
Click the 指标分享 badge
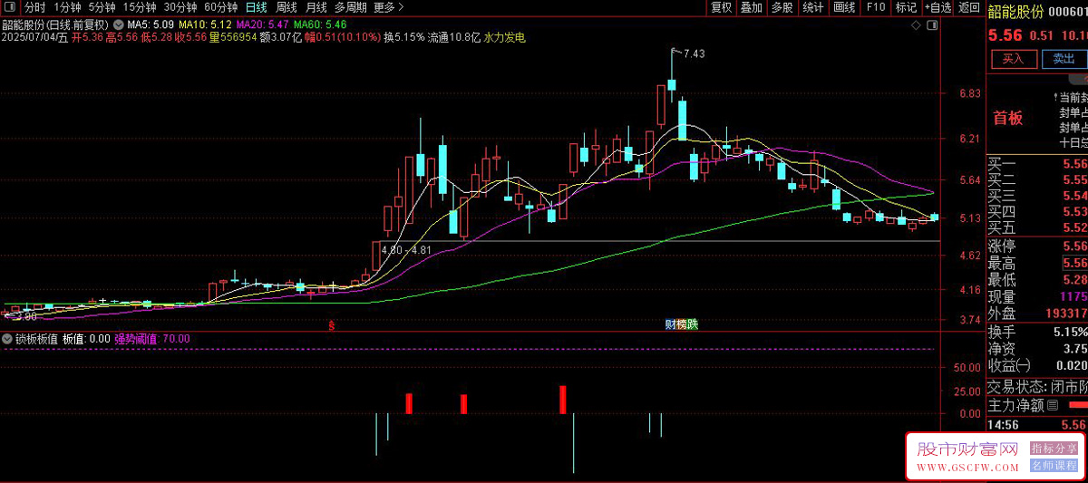pos(1054,449)
